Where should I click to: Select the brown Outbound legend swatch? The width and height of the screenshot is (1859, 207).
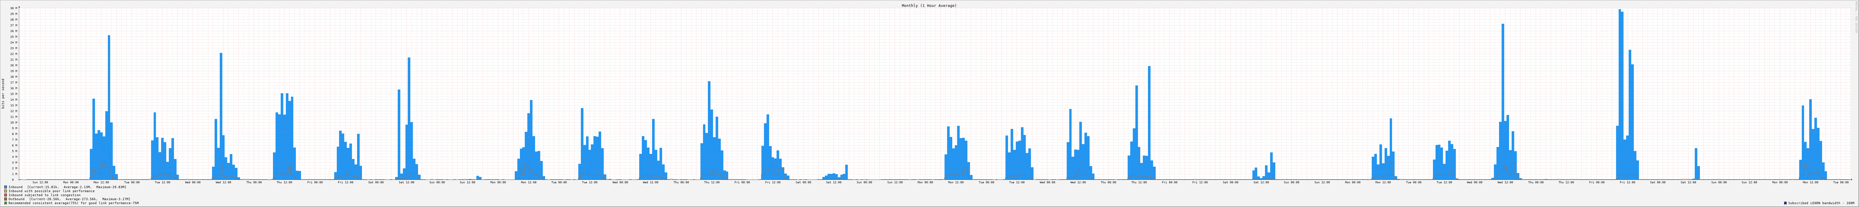(x=6, y=199)
